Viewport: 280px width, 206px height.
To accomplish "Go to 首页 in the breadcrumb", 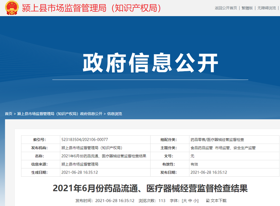I will click(x=8, y=114).
